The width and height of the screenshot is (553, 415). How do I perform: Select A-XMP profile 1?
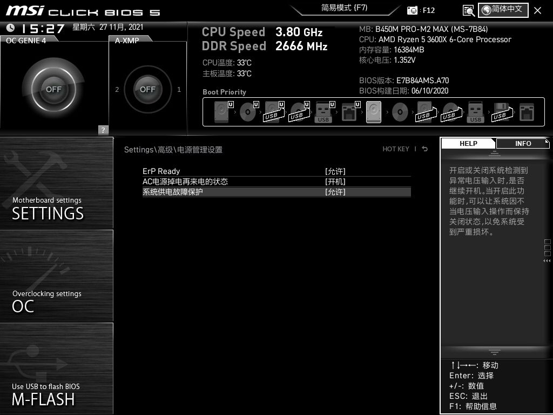click(x=179, y=90)
